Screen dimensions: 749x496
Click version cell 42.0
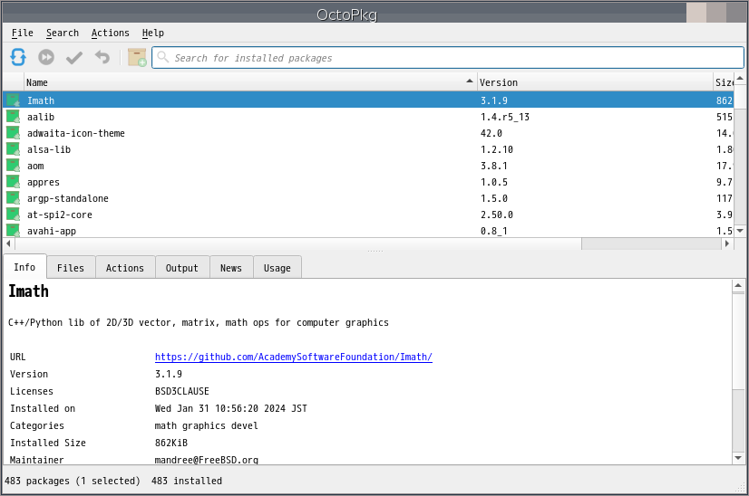tap(491, 133)
